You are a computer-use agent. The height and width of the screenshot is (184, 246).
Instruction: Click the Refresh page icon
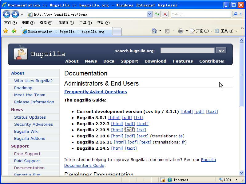[x=157, y=14]
